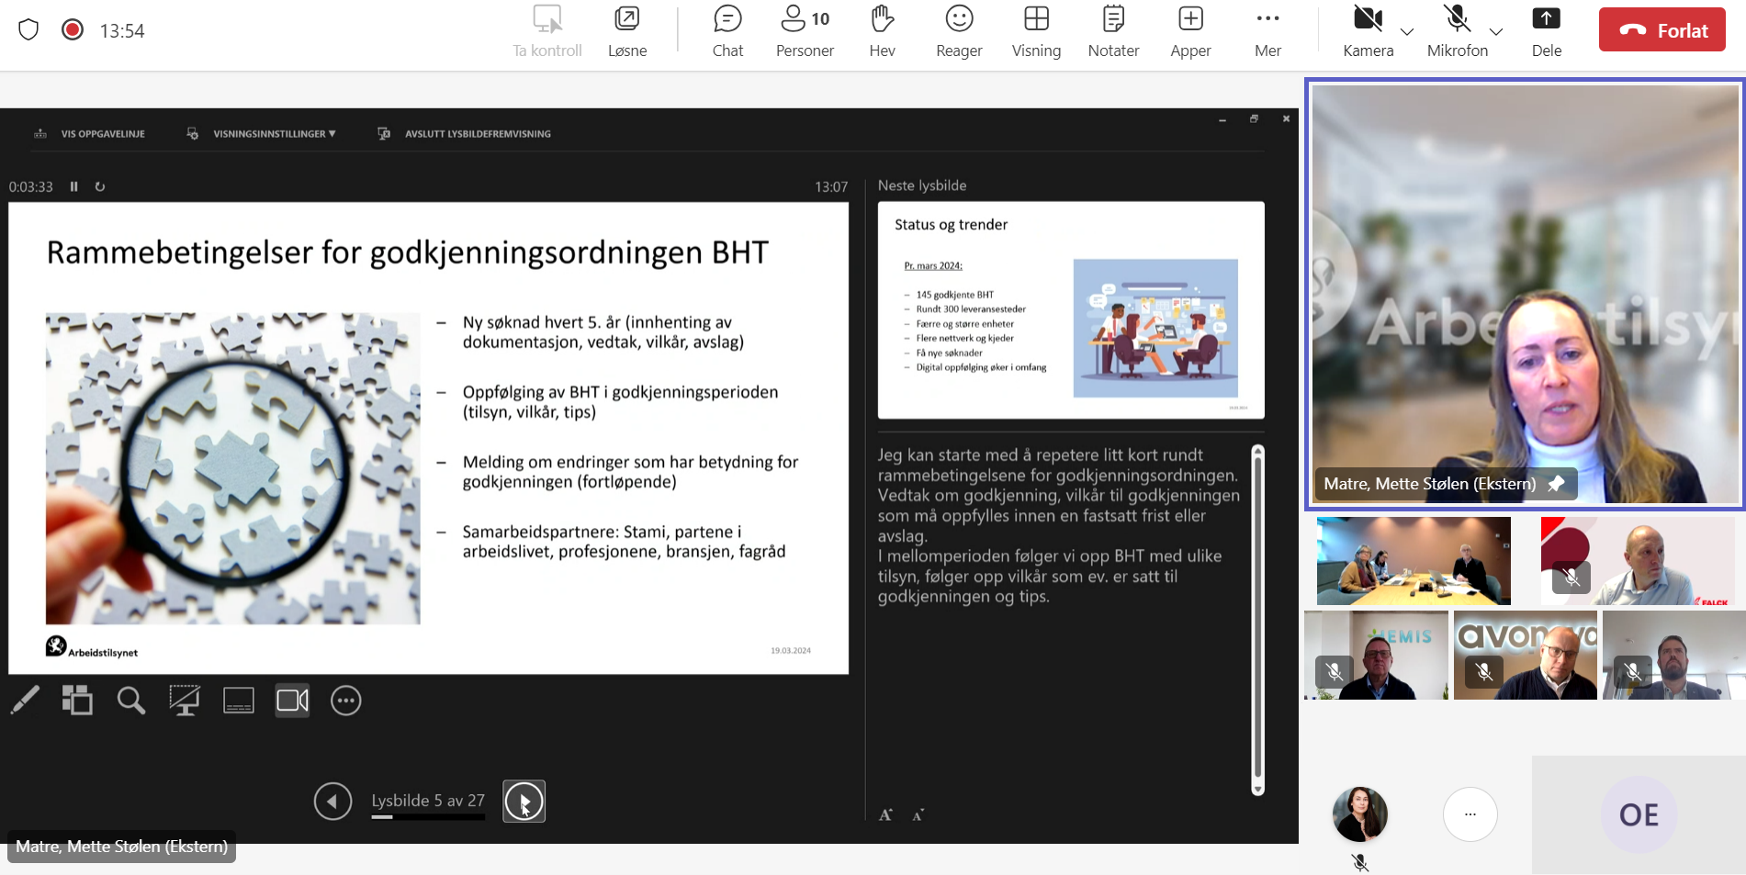Turn on the Kamera
The height and width of the screenshot is (875, 1746).
click(1368, 31)
